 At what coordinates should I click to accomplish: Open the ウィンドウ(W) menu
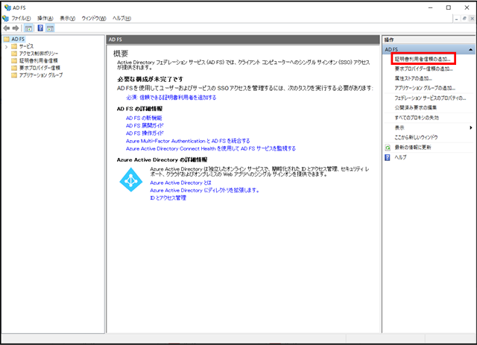coord(94,18)
